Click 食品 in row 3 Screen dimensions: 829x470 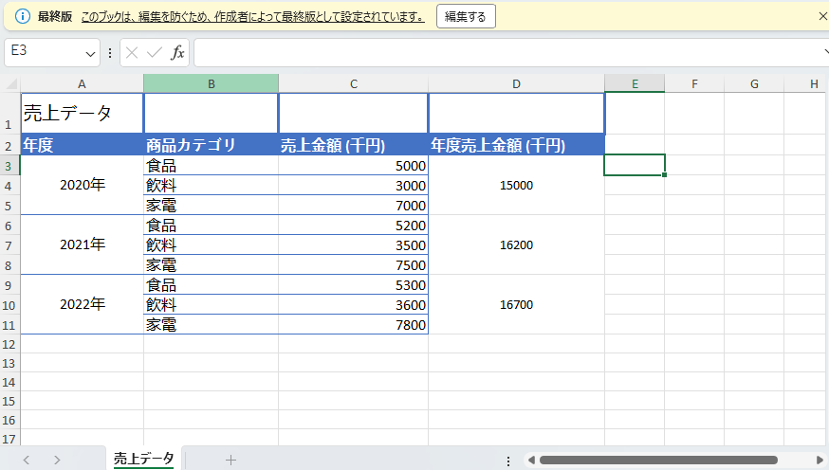pyautogui.click(x=211, y=165)
